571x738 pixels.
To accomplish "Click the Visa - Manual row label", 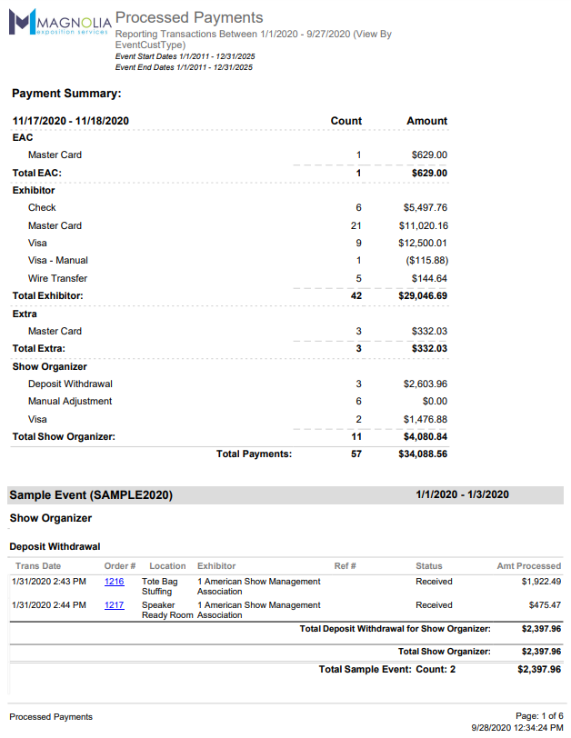I will click(58, 261).
